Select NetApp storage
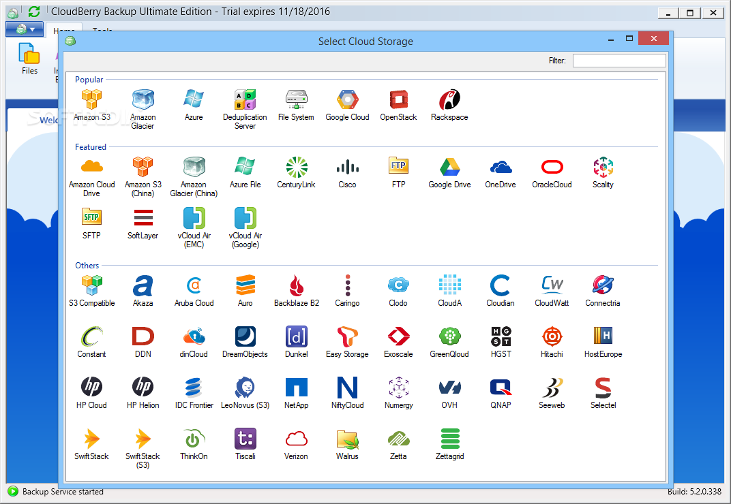The height and width of the screenshot is (504, 731). (x=297, y=394)
